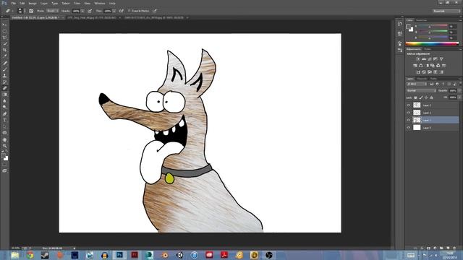
Task: Hide the second layer via eye icon
Action: pyautogui.click(x=409, y=113)
